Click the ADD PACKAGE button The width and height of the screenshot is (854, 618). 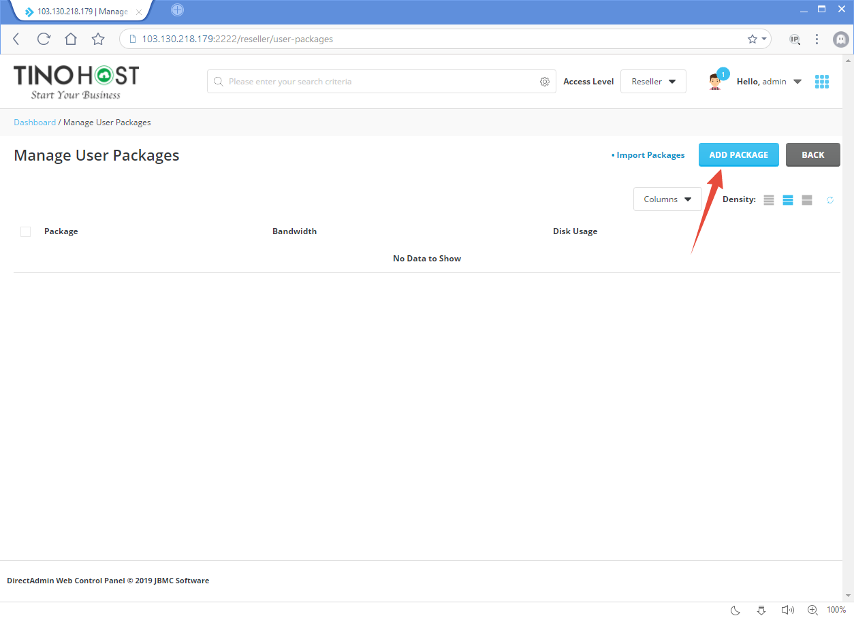click(x=738, y=155)
